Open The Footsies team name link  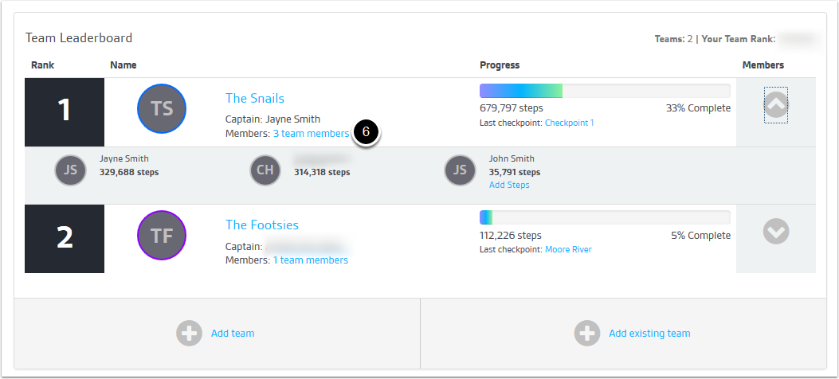point(262,225)
